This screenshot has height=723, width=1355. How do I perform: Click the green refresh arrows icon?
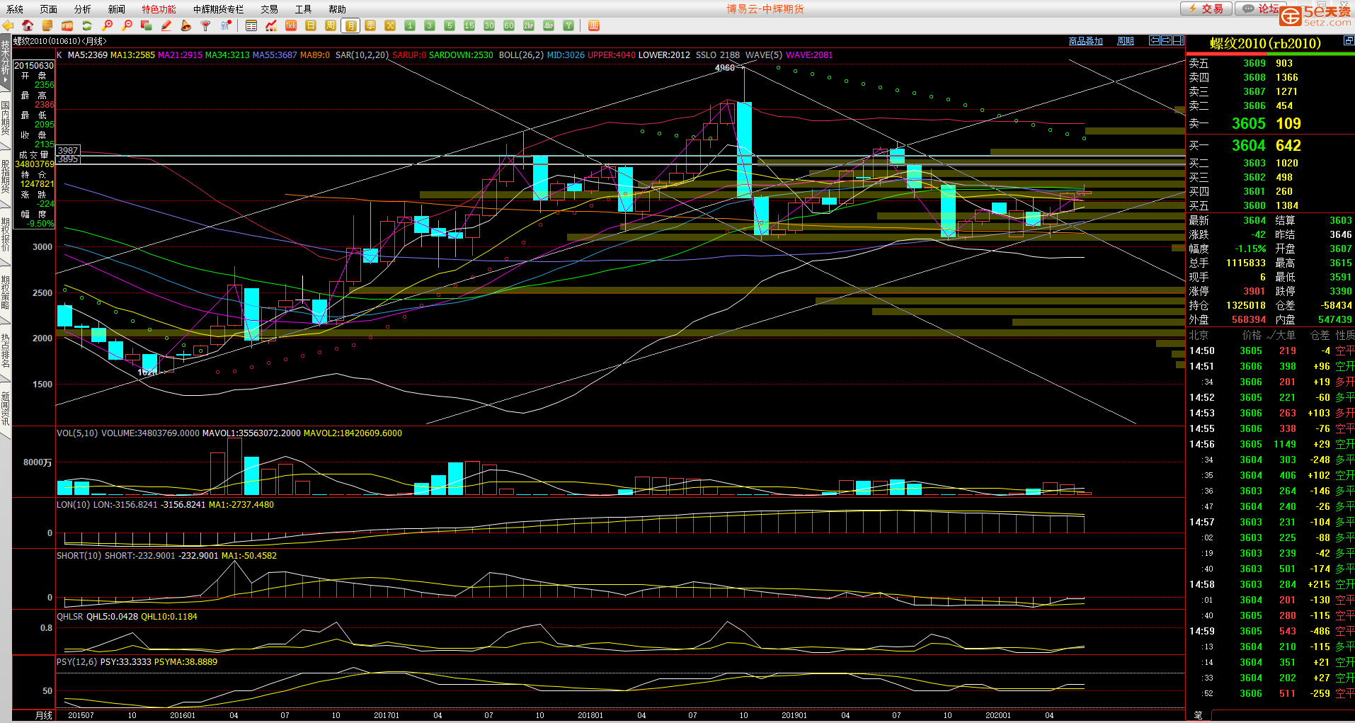(x=87, y=25)
